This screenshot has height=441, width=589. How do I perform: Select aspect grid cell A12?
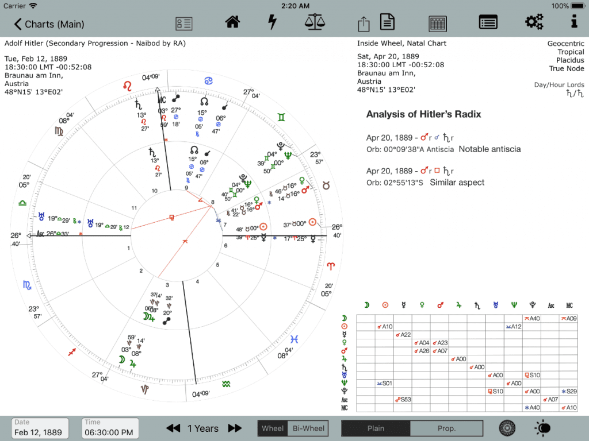pyautogui.click(x=514, y=327)
